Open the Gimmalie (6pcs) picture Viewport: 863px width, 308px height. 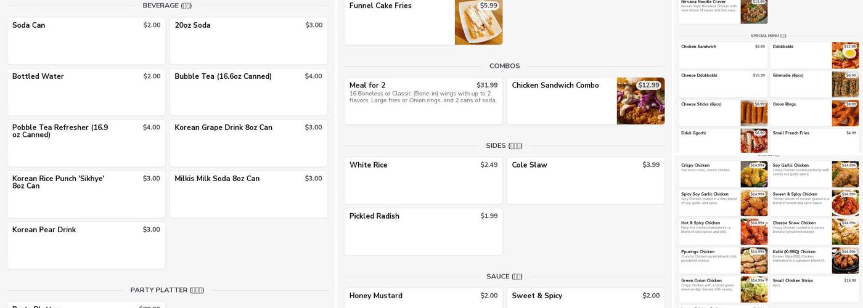point(845,84)
